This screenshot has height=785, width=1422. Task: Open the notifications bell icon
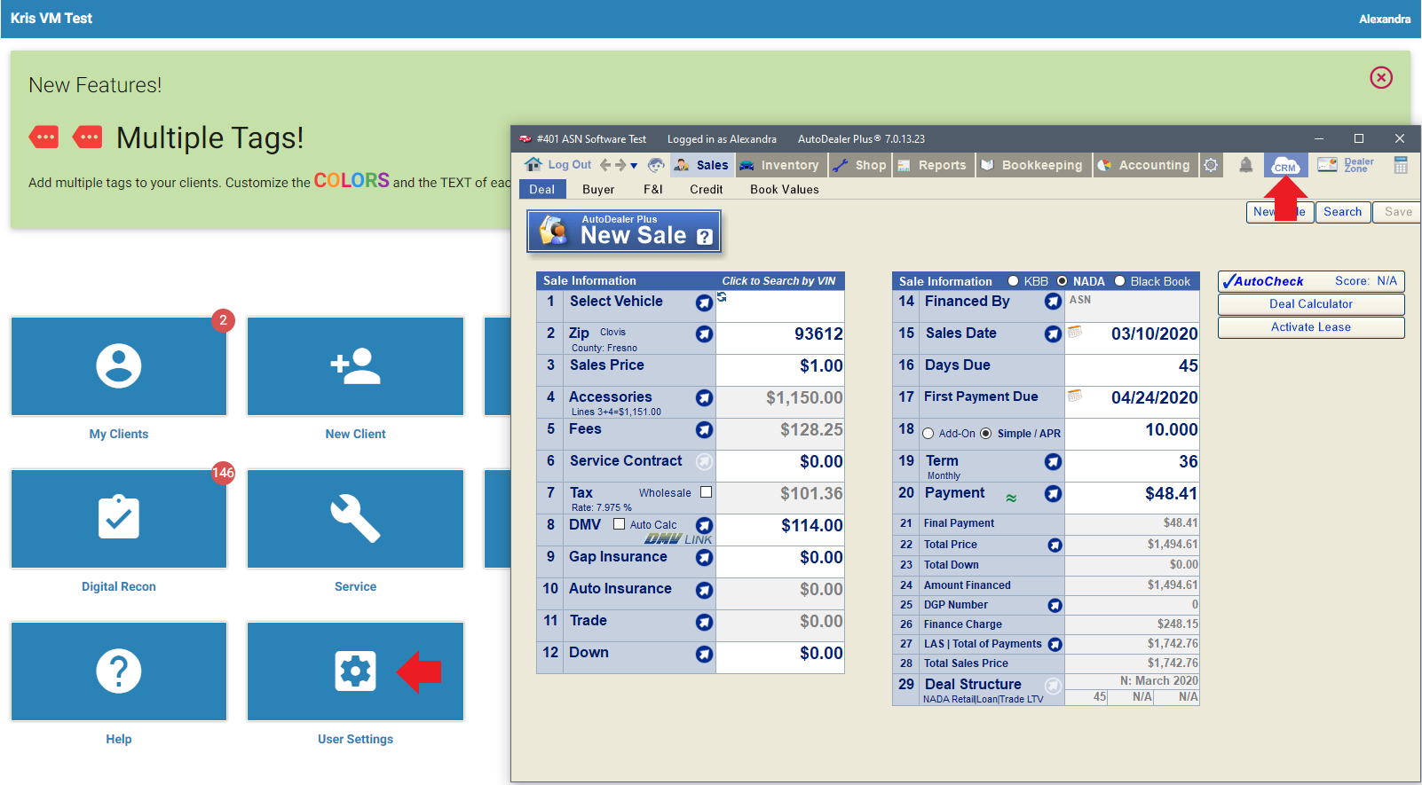coord(1246,165)
